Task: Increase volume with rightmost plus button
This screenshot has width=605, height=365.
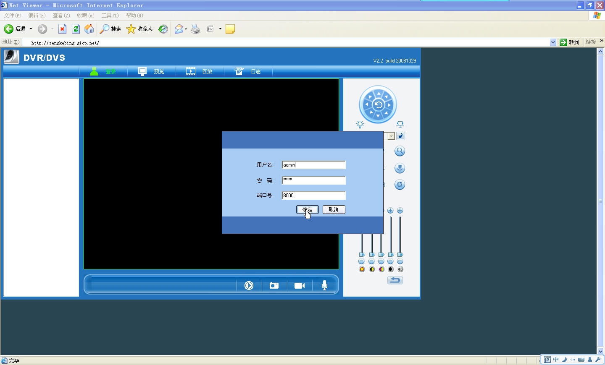Action: pyautogui.click(x=400, y=211)
